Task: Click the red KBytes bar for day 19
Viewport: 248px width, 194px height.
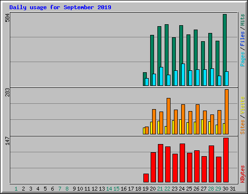Action: click(x=146, y=178)
